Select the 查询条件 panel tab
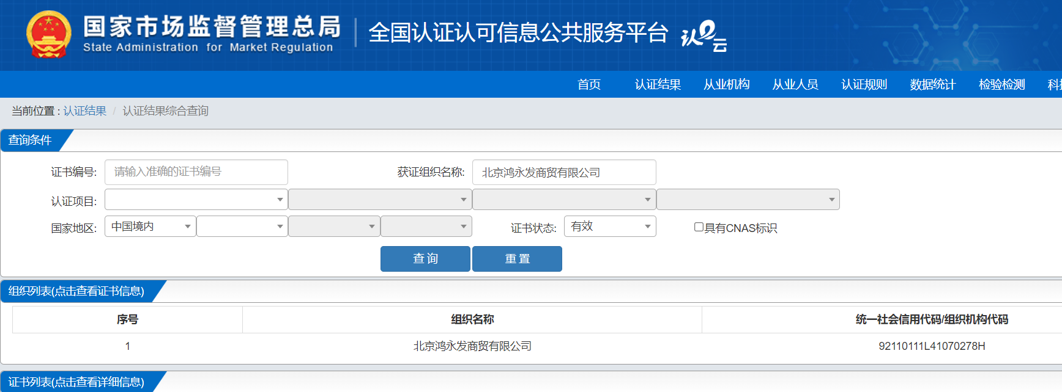The height and width of the screenshot is (392, 1062). click(x=31, y=140)
